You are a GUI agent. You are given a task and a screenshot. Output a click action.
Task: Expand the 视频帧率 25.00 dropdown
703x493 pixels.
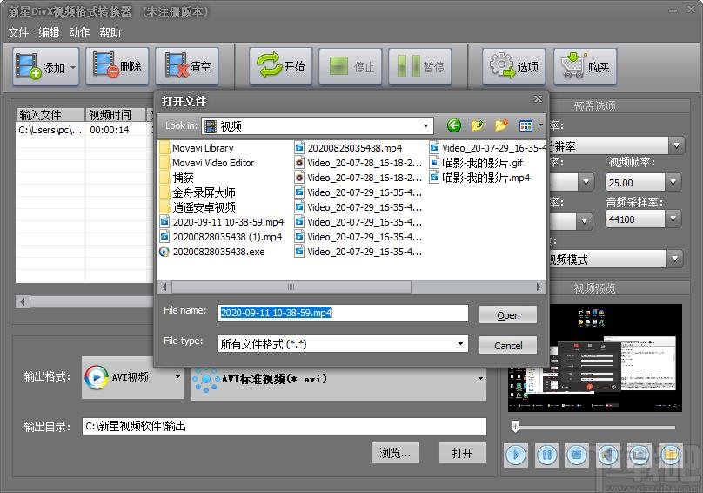coord(673,182)
